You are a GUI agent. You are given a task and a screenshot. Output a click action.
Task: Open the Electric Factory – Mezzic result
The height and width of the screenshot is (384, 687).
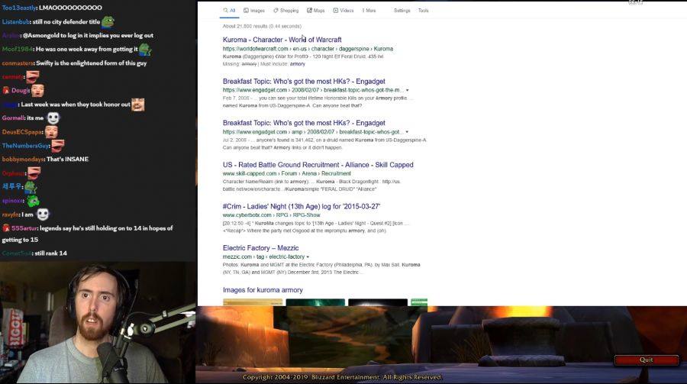[261, 248]
